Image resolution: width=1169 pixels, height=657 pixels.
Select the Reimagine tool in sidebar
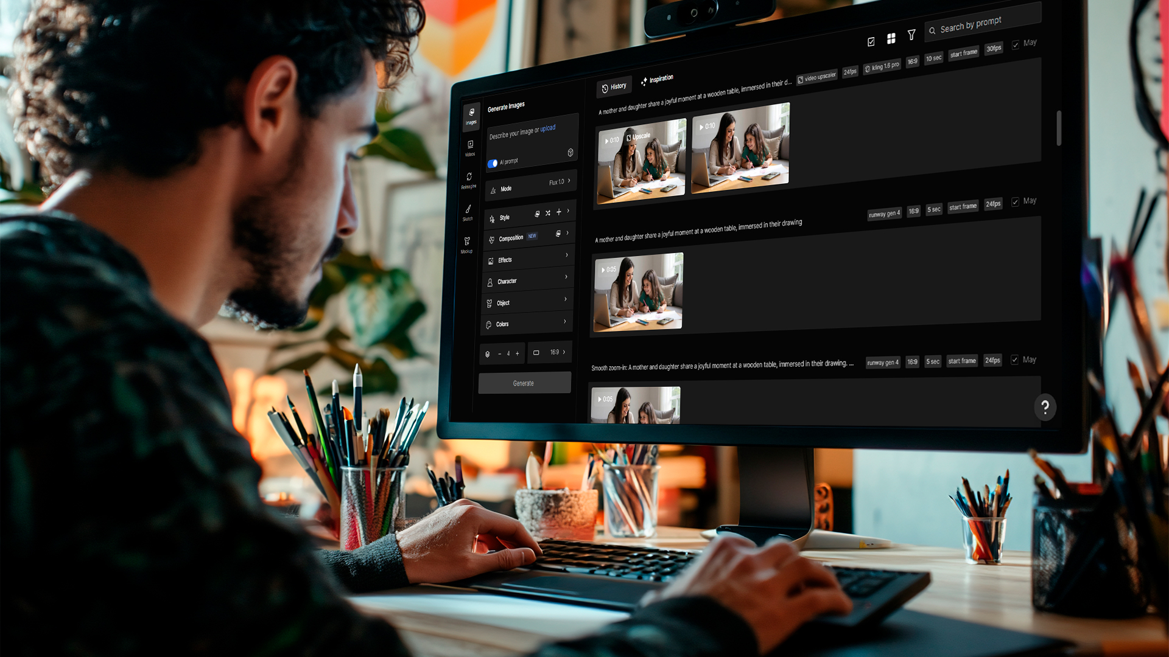(x=469, y=180)
